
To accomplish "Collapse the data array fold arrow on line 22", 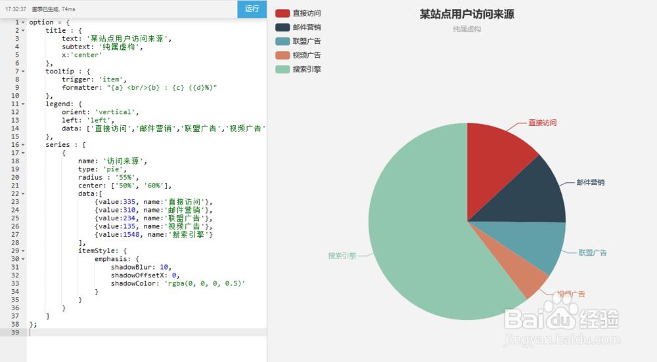I will [x=23, y=194].
